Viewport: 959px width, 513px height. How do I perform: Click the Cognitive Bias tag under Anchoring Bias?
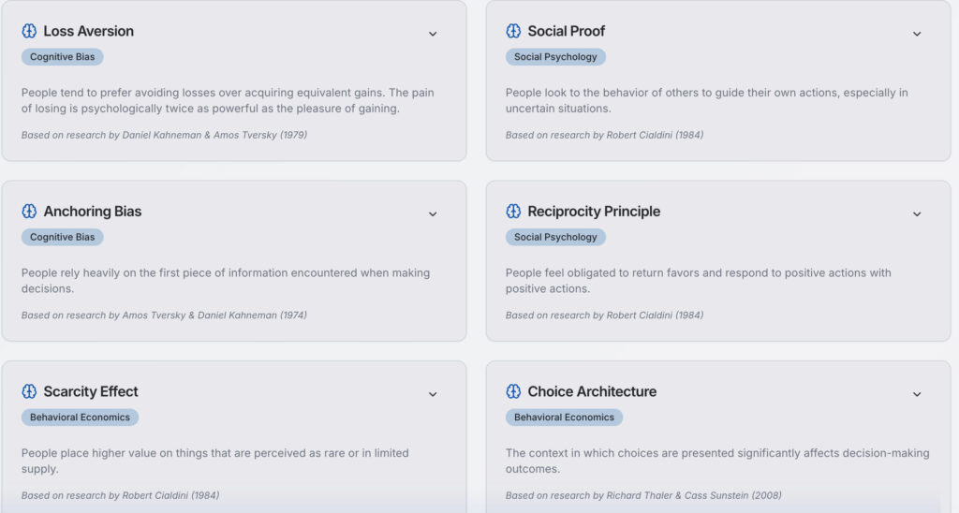(63, 237)
